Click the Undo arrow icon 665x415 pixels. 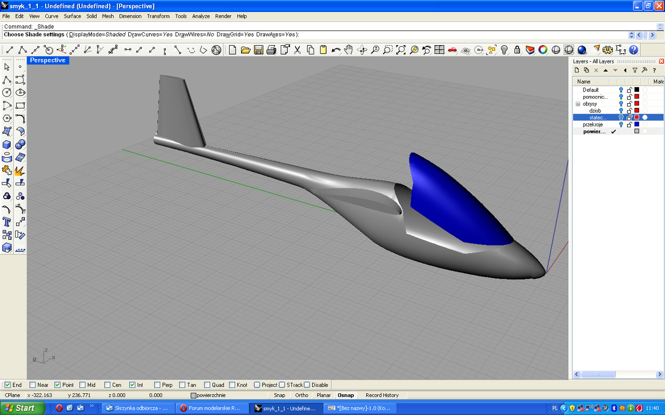[x=336, y=50]
